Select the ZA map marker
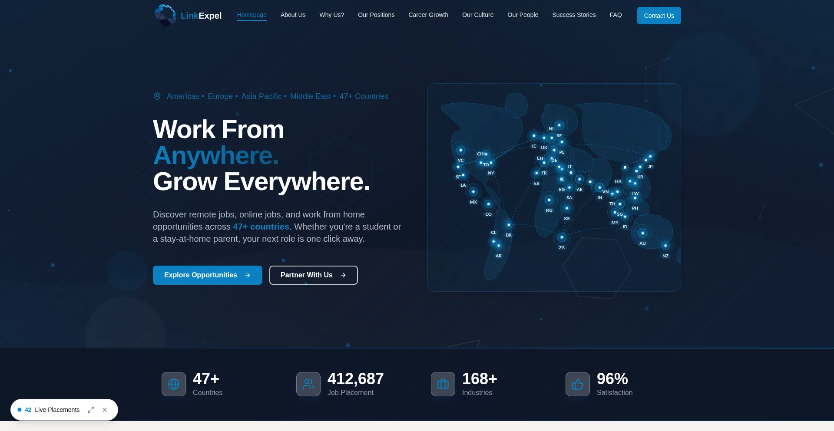 click(562, 237)
